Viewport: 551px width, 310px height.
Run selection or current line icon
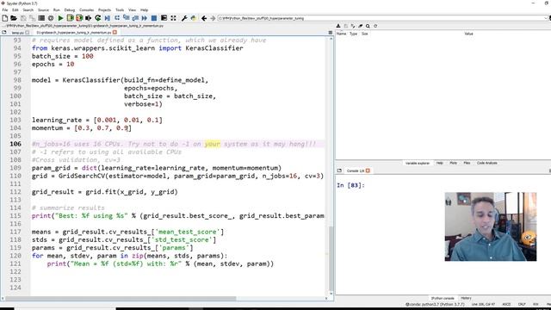(x=88, y=18)
